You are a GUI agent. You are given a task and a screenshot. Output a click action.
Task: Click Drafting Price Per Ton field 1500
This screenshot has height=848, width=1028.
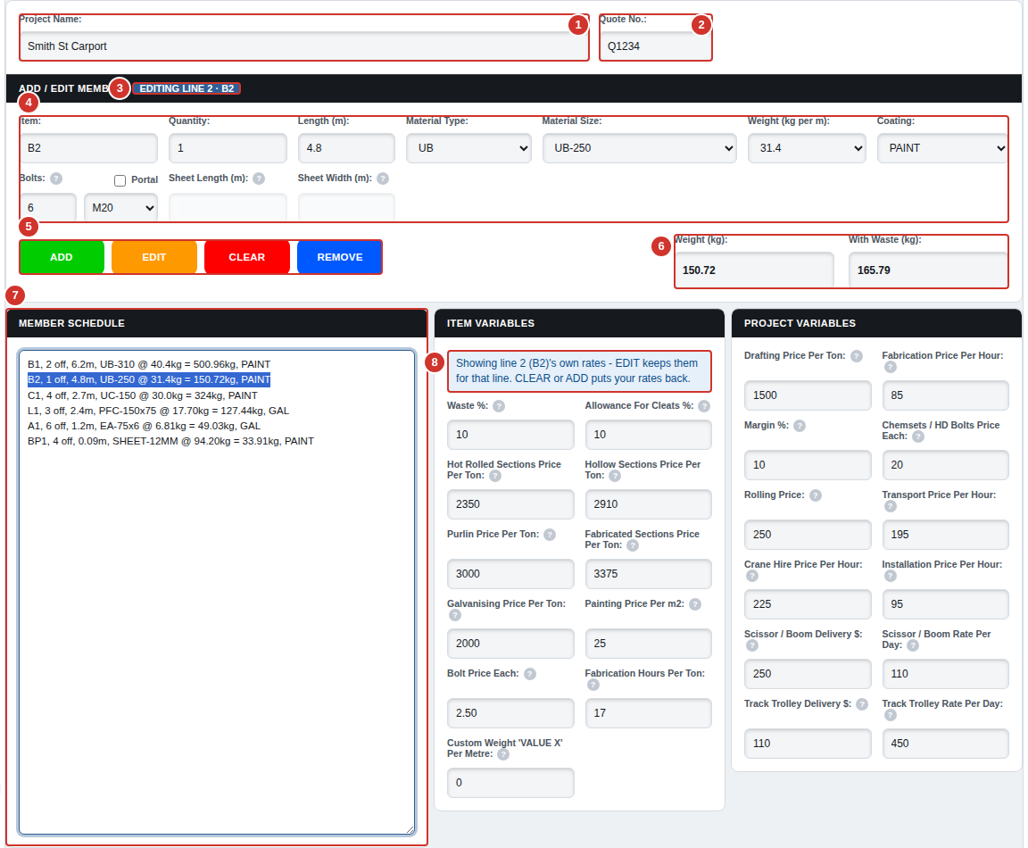point(808,395)
